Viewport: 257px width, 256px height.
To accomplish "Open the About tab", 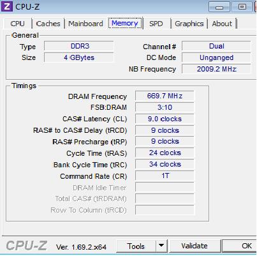I will point(222,24).
